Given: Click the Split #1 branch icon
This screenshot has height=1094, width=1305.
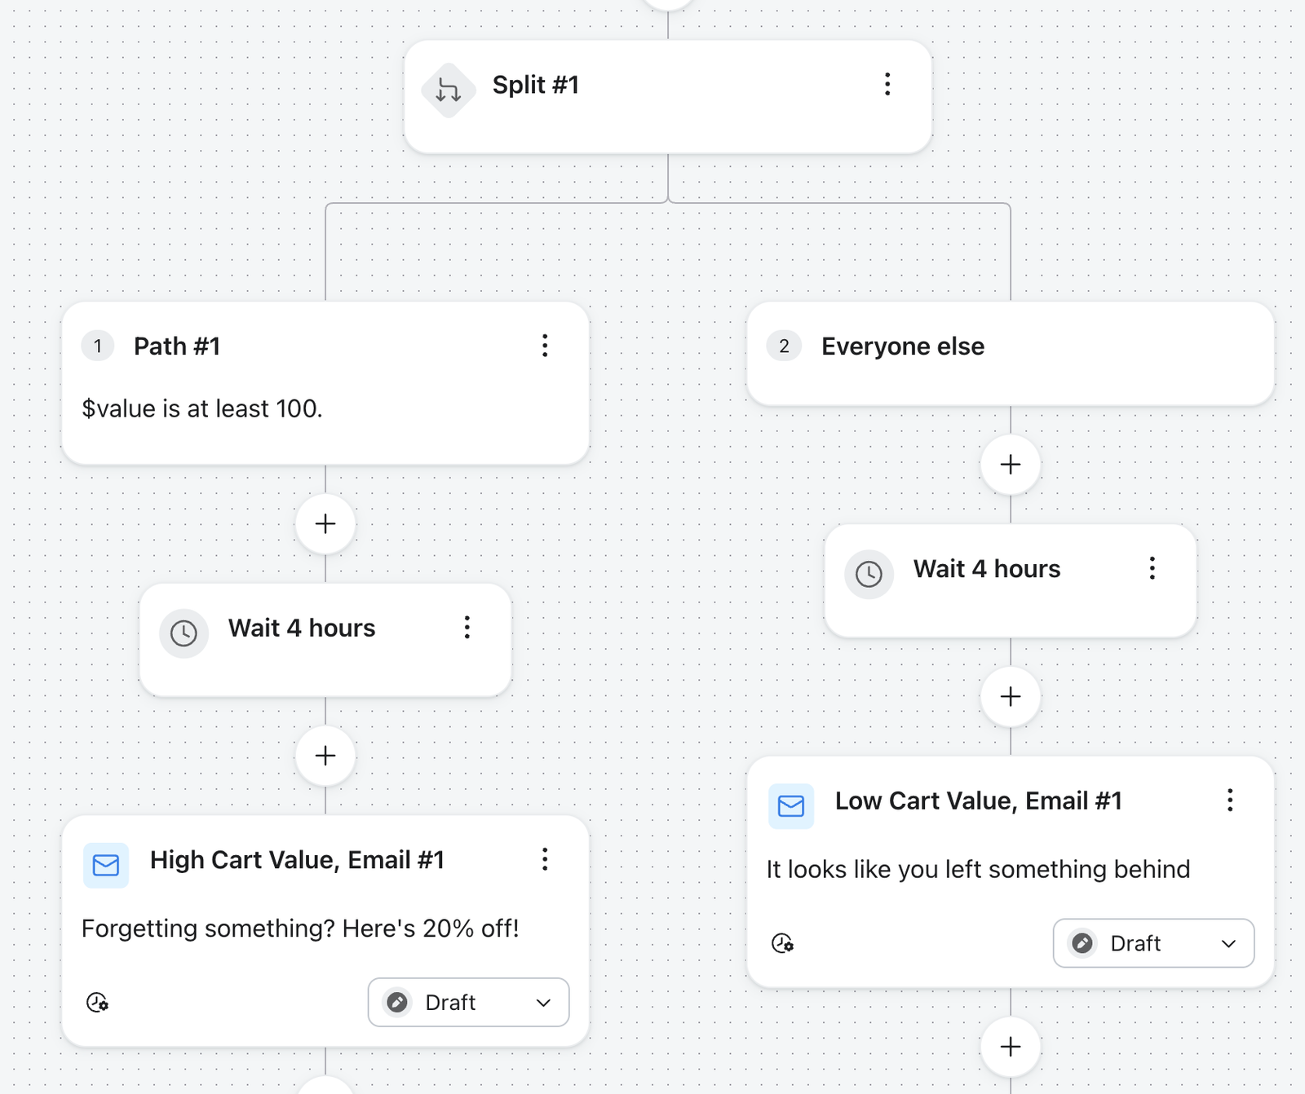Looking at the screenshot, I should (x=448, y=90).
